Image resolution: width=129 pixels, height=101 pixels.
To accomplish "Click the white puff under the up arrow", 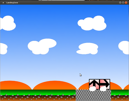I will click(x=92, y=89).
